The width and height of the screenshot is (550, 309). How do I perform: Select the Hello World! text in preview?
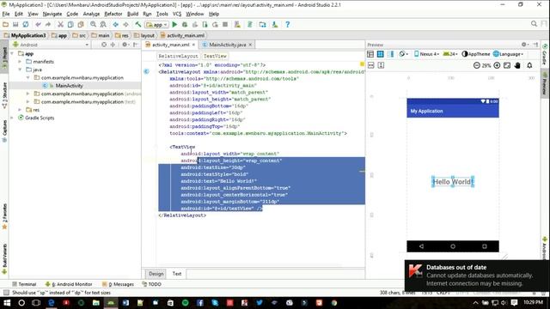(453, 182)
